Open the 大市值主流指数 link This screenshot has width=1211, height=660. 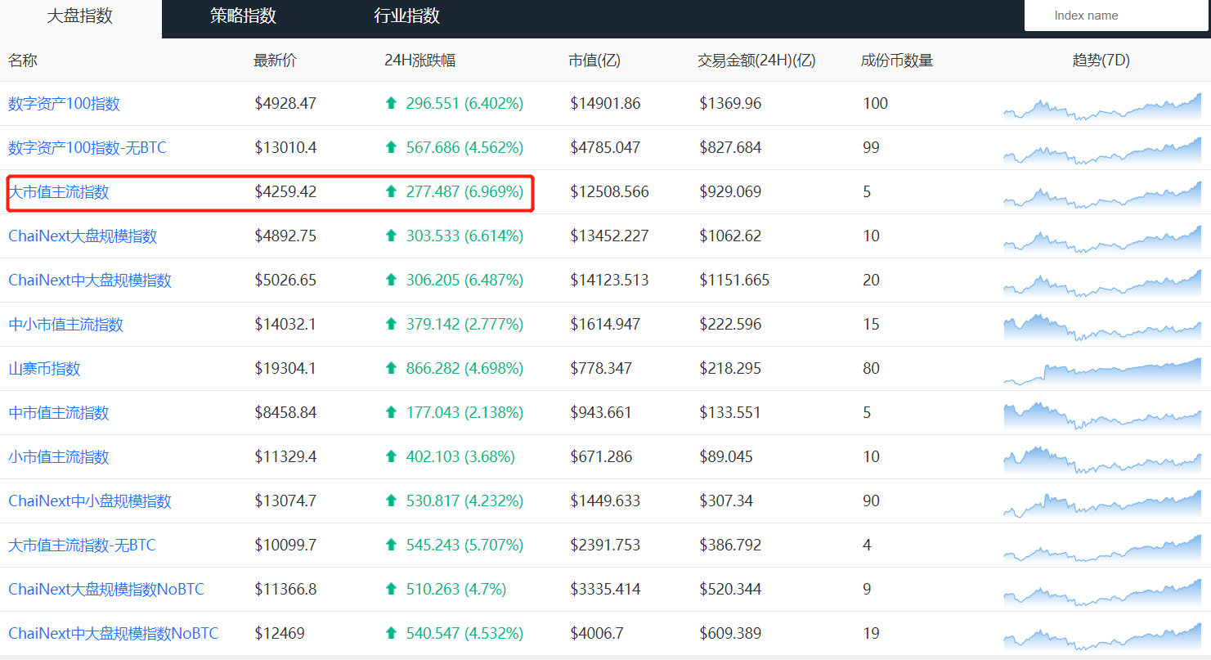pos(59,192)
